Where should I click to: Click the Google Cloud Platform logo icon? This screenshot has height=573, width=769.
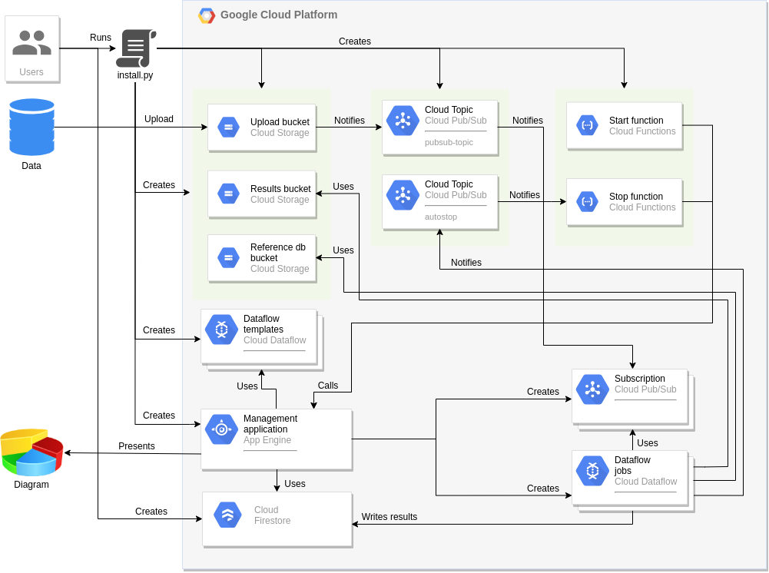[x=207, y=15]
